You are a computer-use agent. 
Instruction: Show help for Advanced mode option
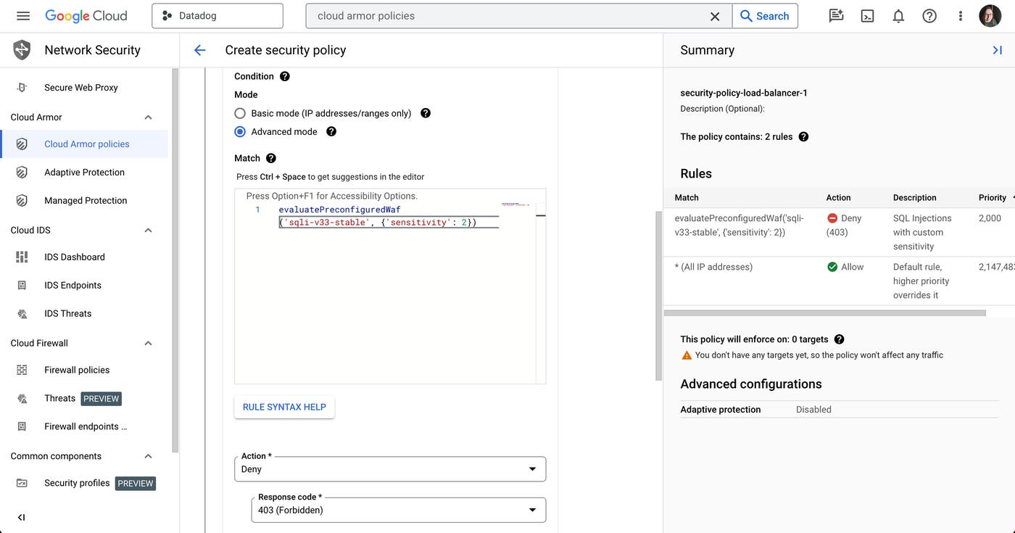click(331, 131)
